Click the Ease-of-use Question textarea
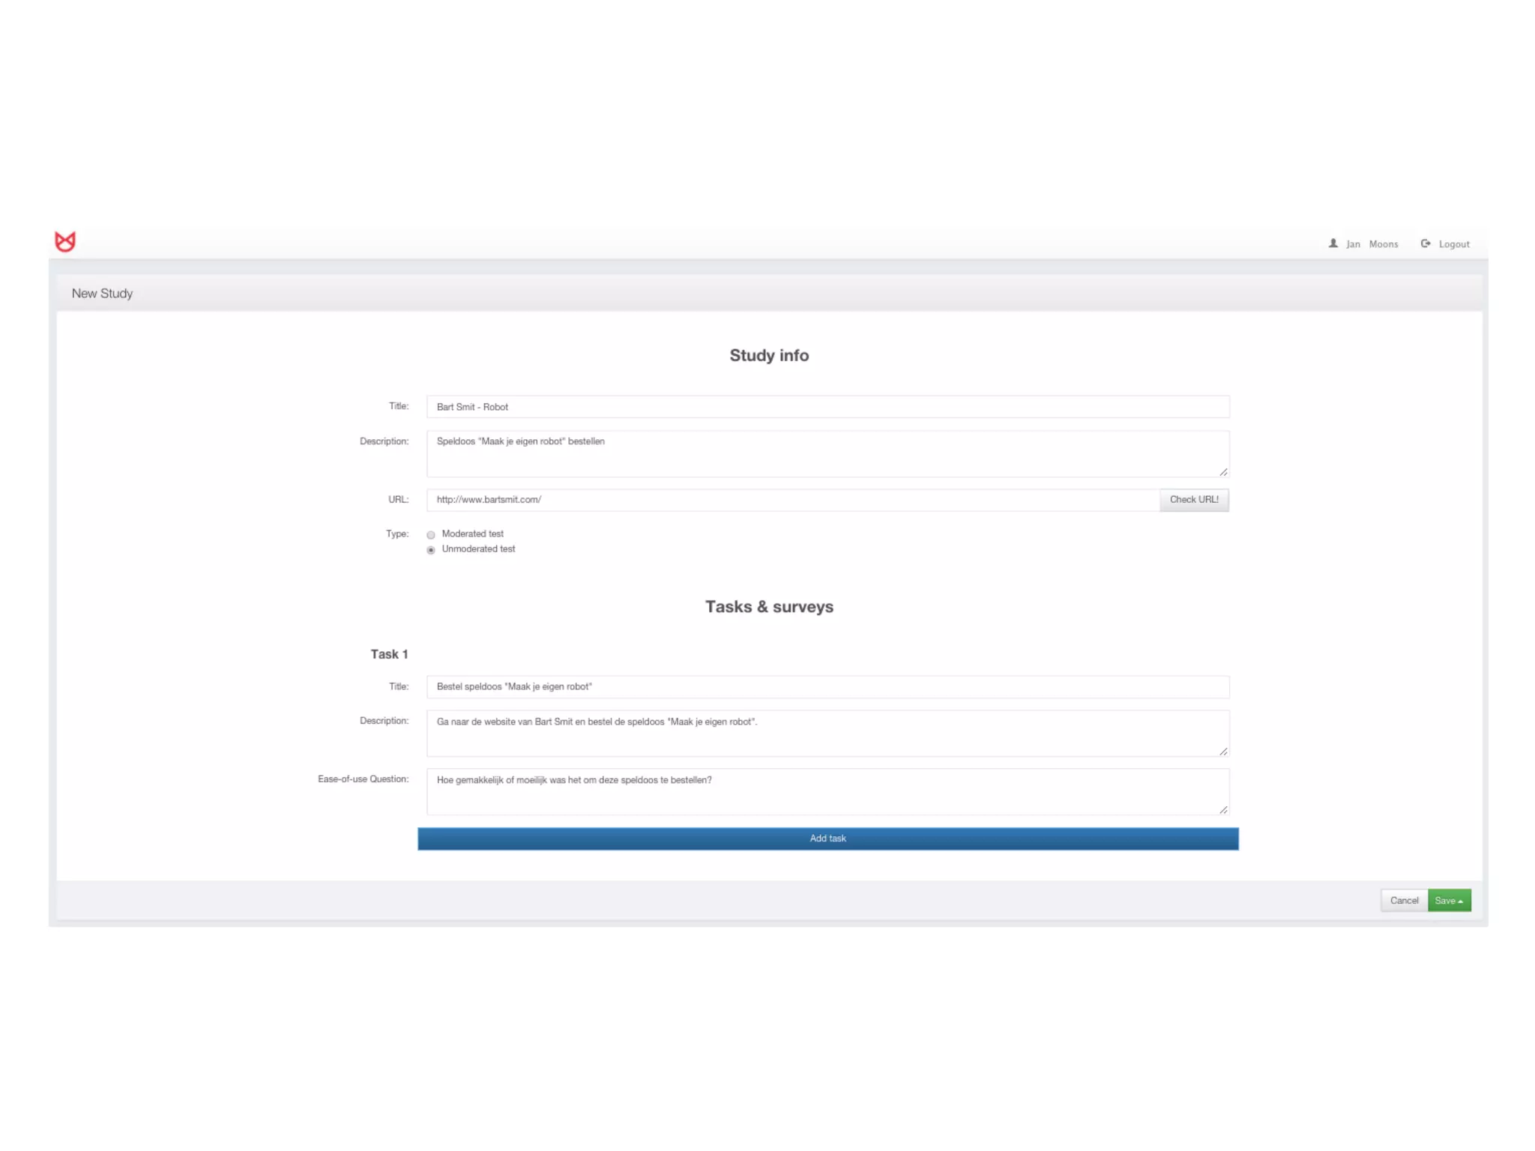This screenshot has width=1535, height=1151. (827, 791)
